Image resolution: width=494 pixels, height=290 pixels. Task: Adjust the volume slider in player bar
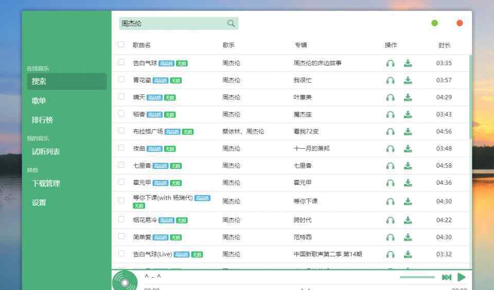point(417,277)
